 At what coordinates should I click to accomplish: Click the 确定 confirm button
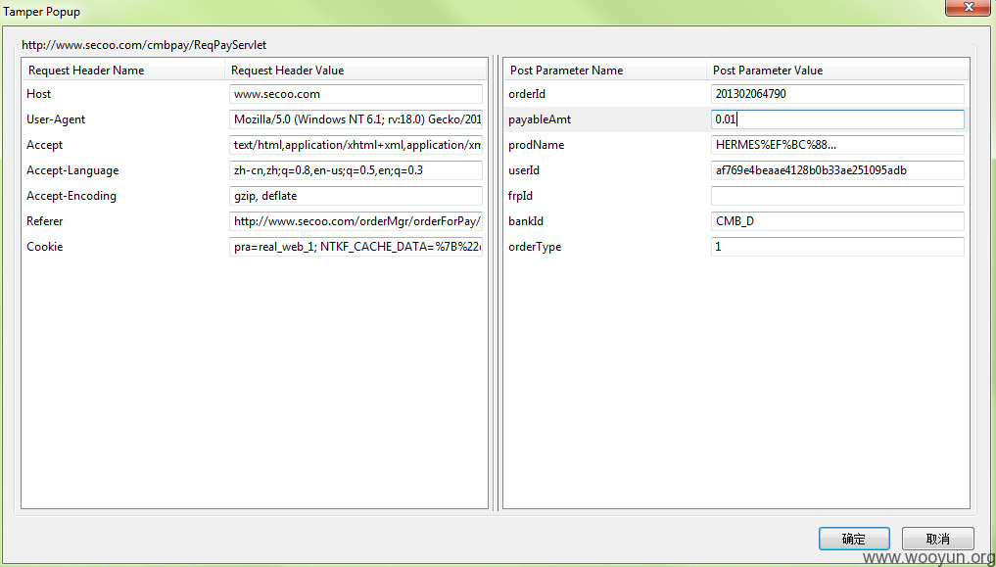point(854,539)
